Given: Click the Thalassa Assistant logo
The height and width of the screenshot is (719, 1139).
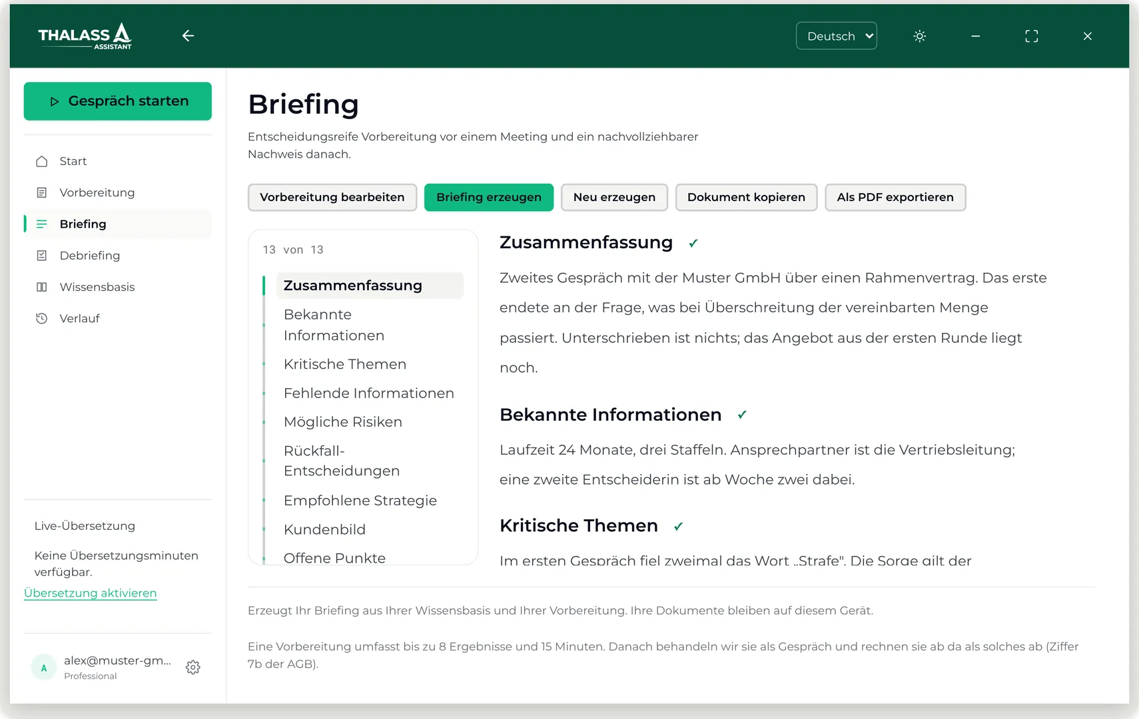Looking at the screenshot, I should [x=85, y=36].
